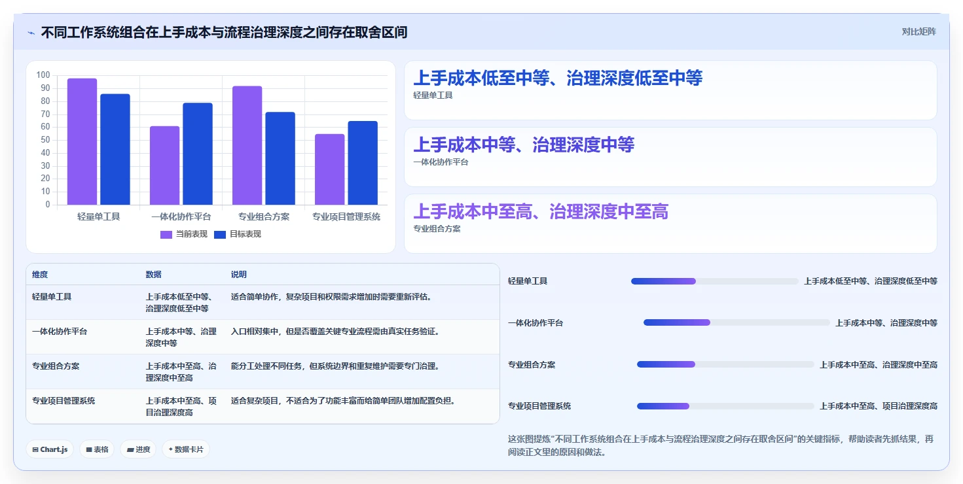Click the blue 一体化协作平台 target bar
963x484 pixels.
point(197,154)
